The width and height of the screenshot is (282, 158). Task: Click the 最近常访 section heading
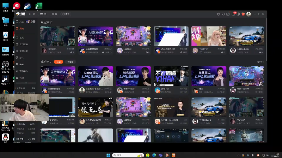[47, 22]
